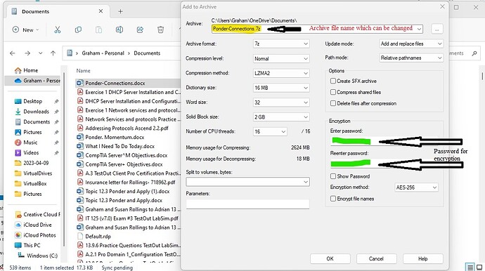Click the Up arrow navigation icon
This screenshot has height=271, width=485.
pos(53,53)
